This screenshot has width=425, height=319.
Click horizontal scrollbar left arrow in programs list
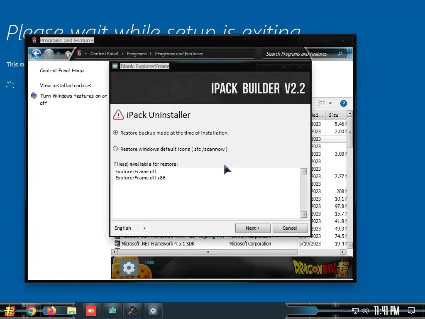click(115, 252)
